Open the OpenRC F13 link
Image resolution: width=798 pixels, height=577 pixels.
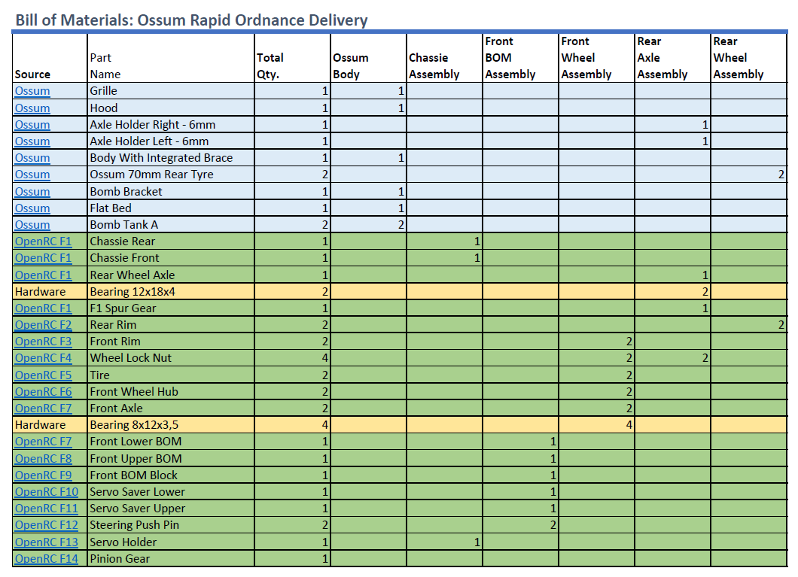[x=47, y=542]
